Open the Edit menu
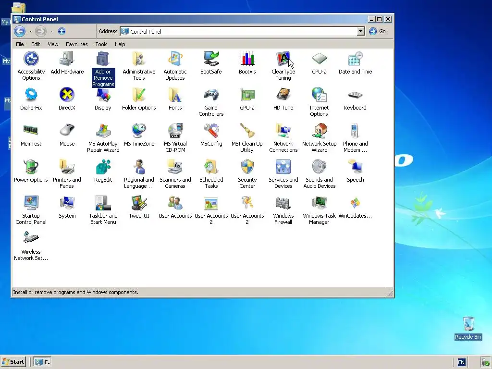 coord(36,44)
